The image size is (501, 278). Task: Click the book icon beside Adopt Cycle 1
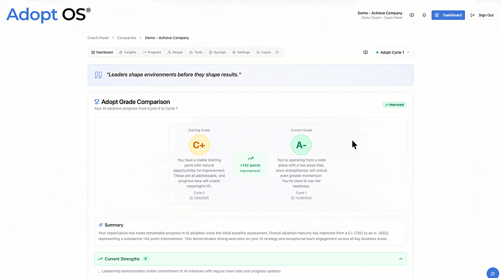point(366,52)
